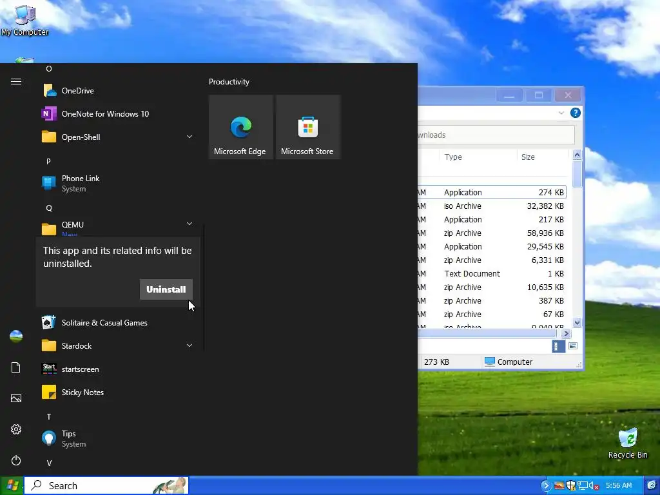This screenshot has height=495, width=660.
Task: Expand the Open-Shell folder chevron
Action: (189, 137)
